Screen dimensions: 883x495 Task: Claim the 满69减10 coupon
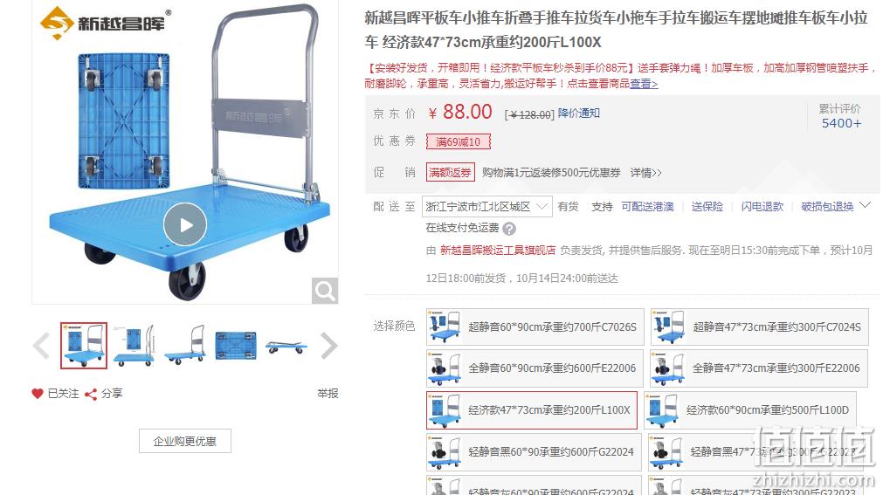[459, 141]
